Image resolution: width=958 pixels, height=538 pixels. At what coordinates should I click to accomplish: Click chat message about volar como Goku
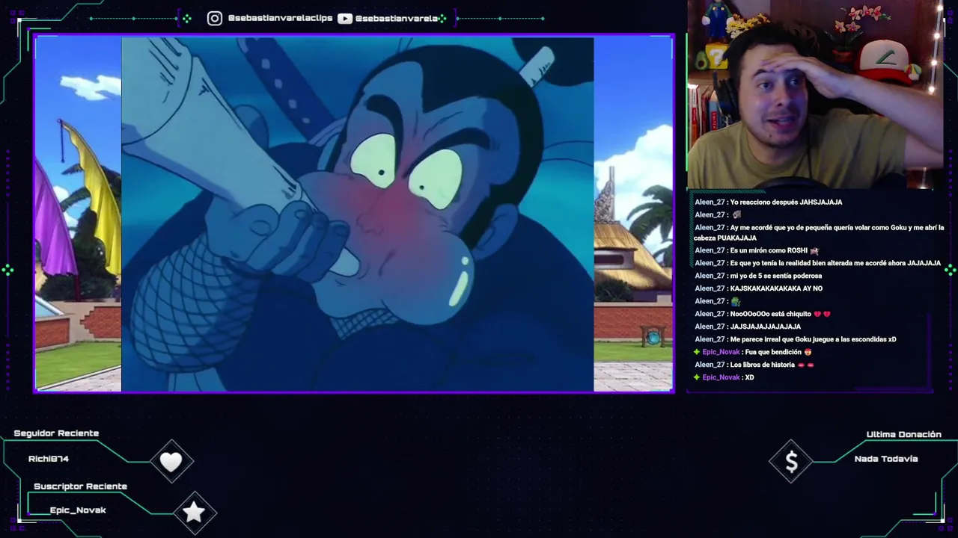[x=819, y=232]
